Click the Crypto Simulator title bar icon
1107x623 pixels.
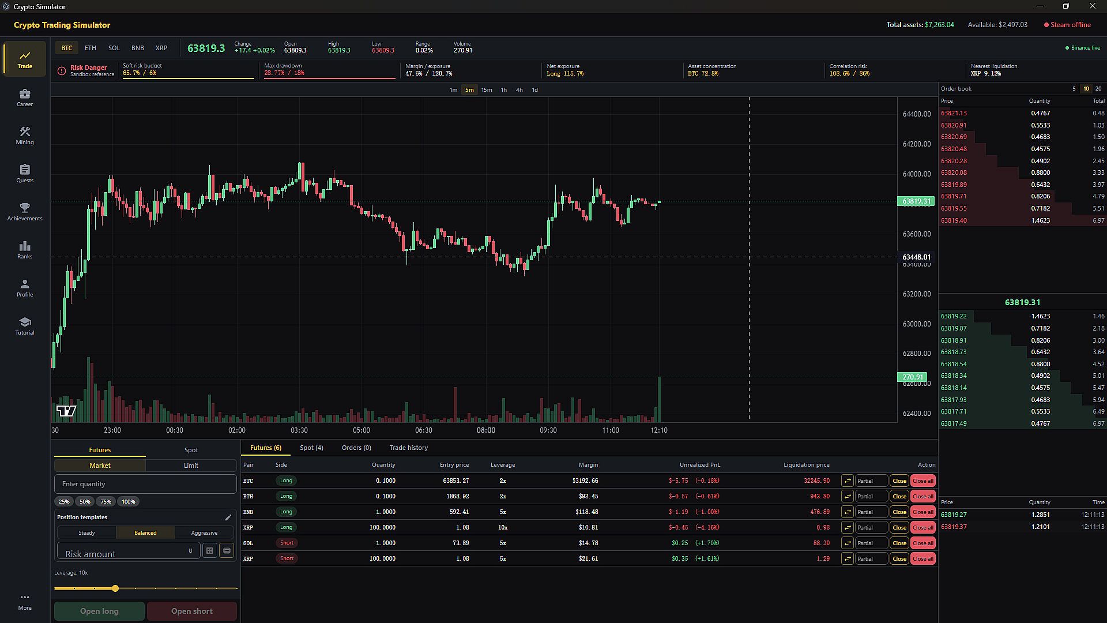6,6
